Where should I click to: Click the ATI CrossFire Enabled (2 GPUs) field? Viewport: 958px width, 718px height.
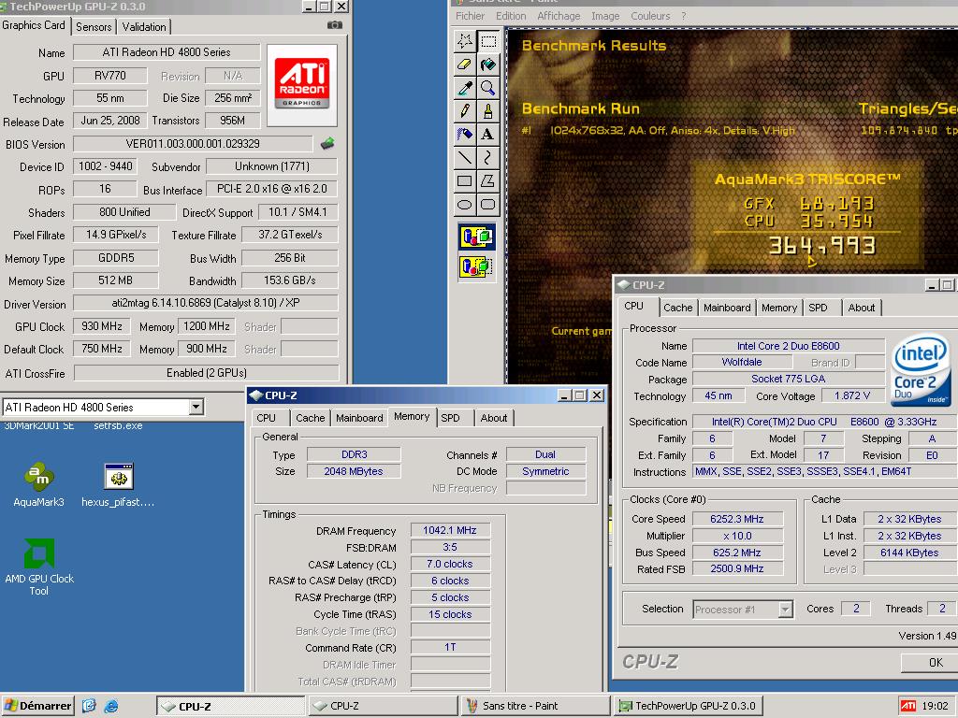(207, 373)
